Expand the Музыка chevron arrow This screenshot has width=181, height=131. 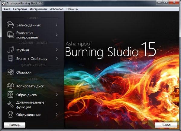click(x=57, y=50)
